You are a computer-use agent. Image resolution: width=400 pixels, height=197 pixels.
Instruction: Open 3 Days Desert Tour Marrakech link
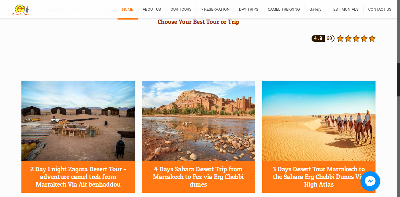coord(319,177)
